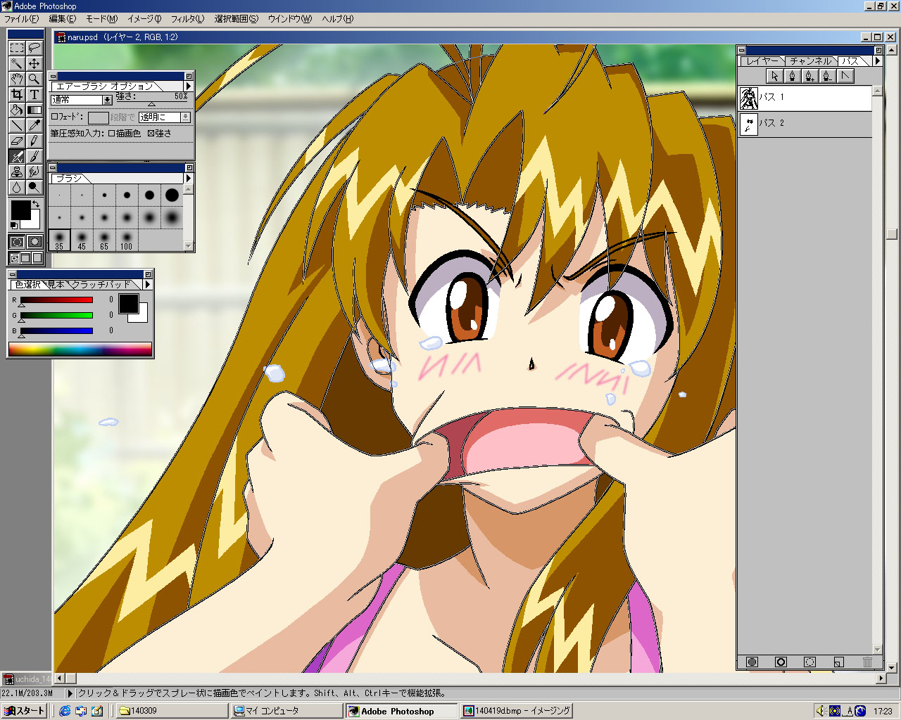
Task: Pick the Delete Anchor Point pen tool
Action: pyautogui.click(x=827, y=76)
